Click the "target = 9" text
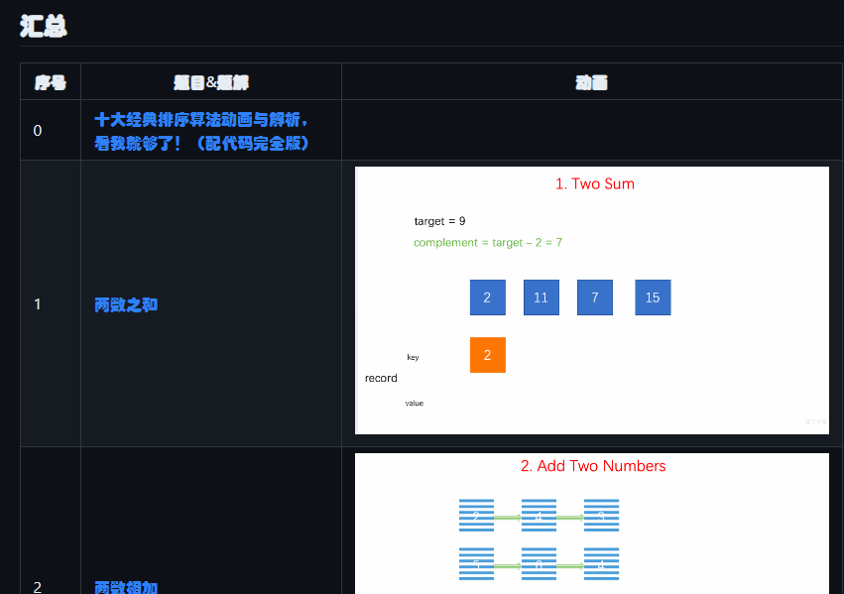The height and width of the screenshot is (594, 844). pyautogui.click(x=439, y=220)
